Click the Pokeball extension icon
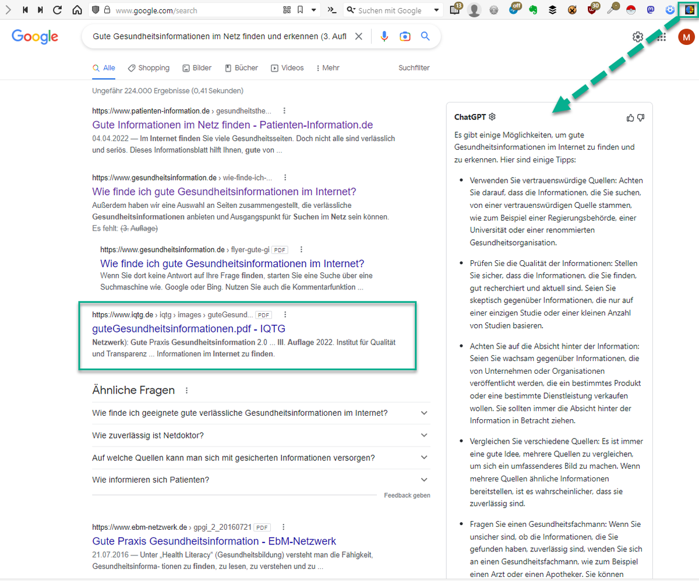 point(632,10)
